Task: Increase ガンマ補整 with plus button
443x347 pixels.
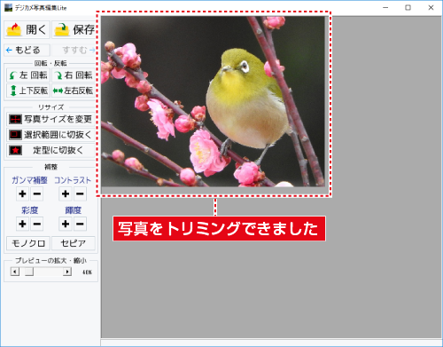Action: (22, 193)
